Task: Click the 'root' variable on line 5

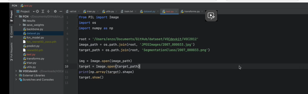Action: pos(83,39)
